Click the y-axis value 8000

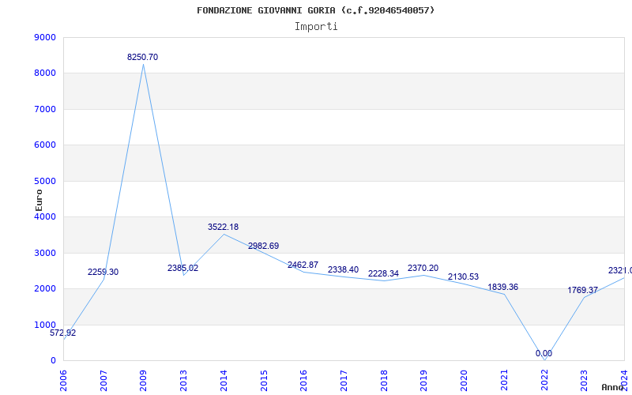pyautogui.click(x=45, y=73)
